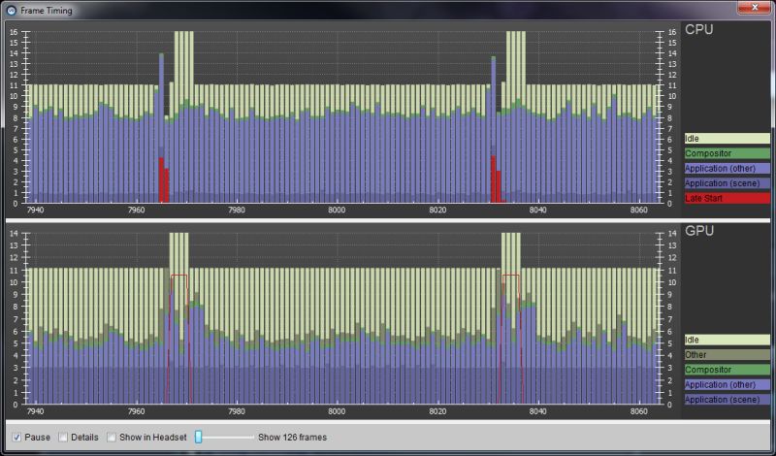Click frame label 7940 on CPU graph axis
The width and height of the screenshot is (776, 456).
(x=35, y=210)
